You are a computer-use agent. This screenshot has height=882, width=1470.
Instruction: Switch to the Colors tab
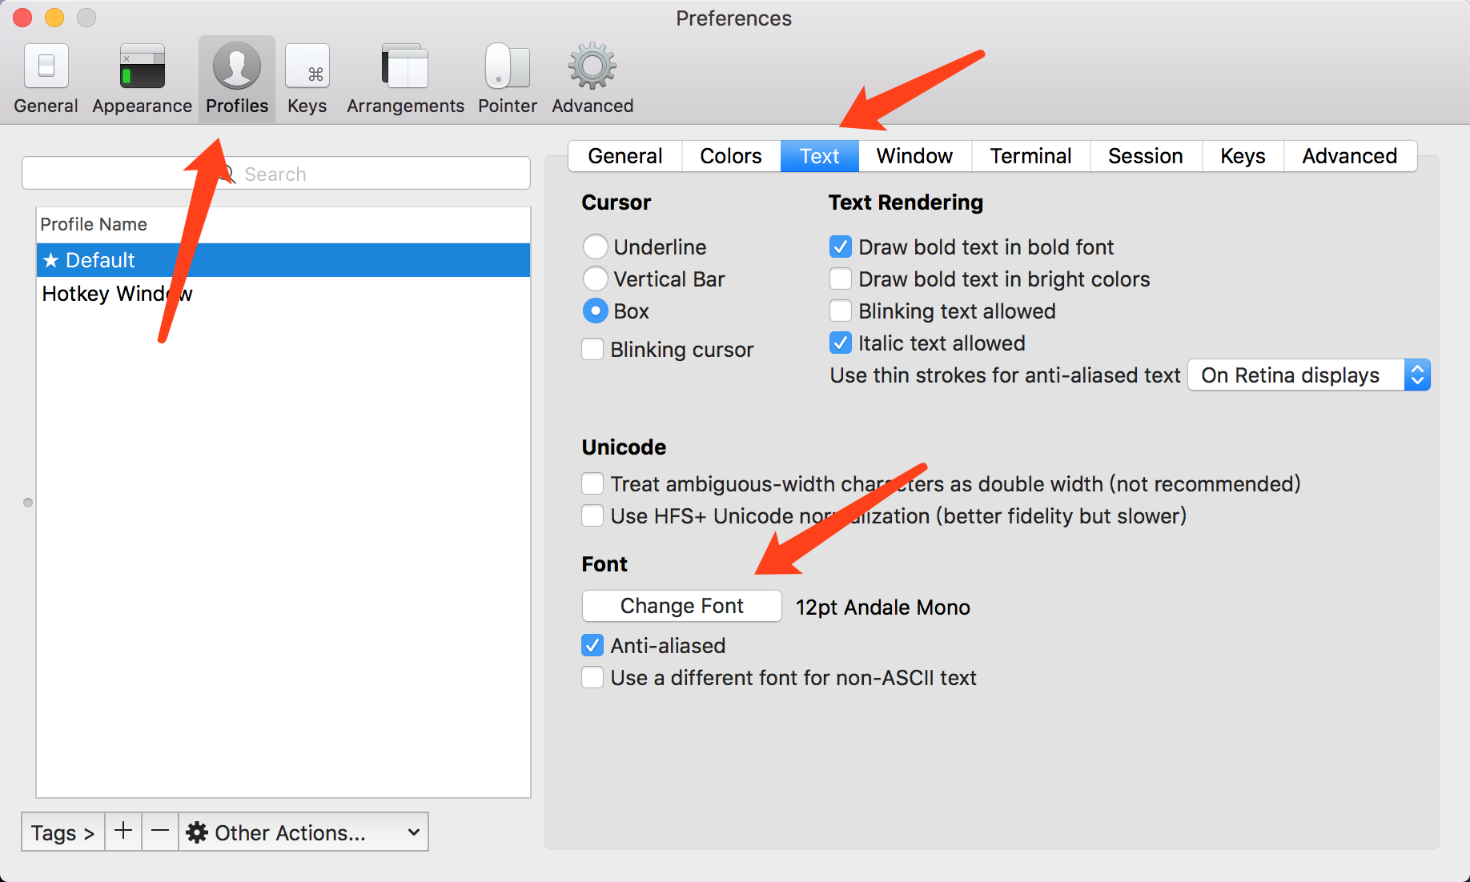click(x=730, y=156)
